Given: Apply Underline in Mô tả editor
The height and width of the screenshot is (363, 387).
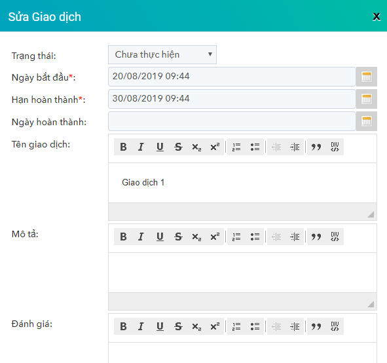Looking at the screenshot, I should pyautogui.click(x=160, y=237).
